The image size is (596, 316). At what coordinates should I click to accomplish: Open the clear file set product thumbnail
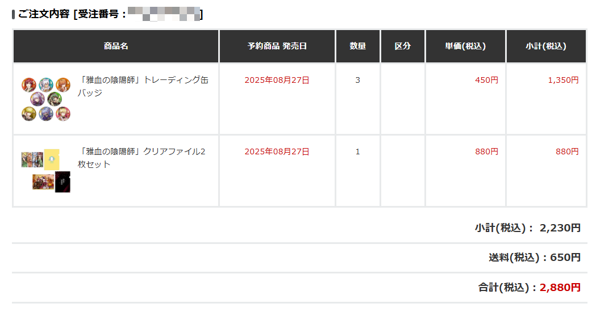point(46,171)
